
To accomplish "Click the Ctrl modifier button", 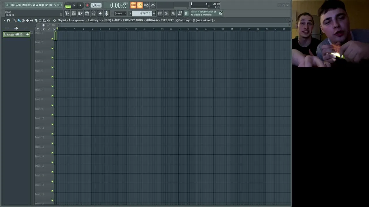I will tap(167, 14).
